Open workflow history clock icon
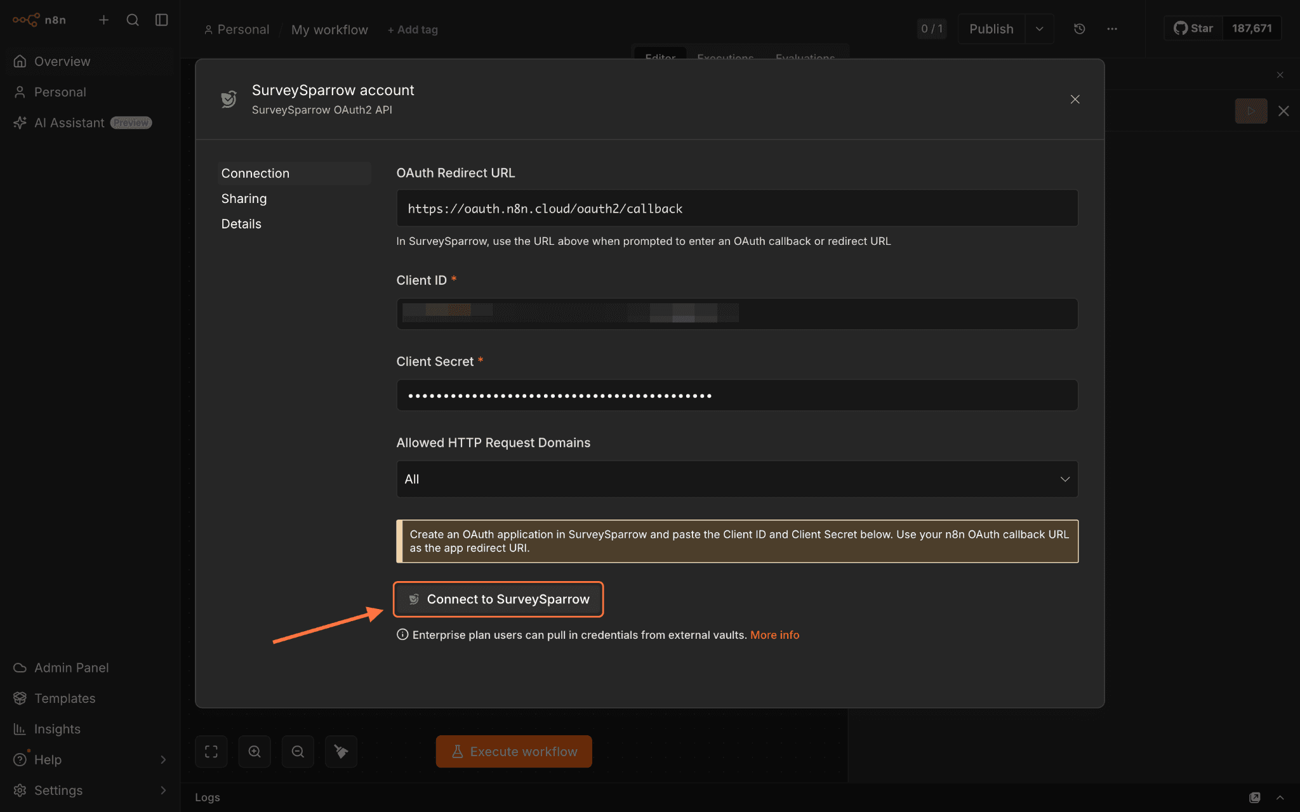Screen dimensions: 1300x812 point(1079,29)
